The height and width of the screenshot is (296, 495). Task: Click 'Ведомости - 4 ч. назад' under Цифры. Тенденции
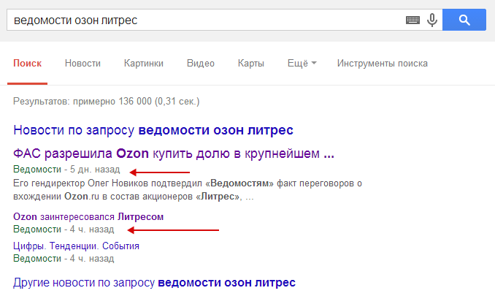click(64, 259)
